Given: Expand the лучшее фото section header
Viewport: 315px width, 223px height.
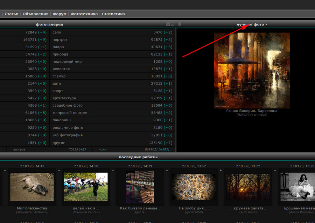Looking at the screenshot, I should click(x=252, y=24).
